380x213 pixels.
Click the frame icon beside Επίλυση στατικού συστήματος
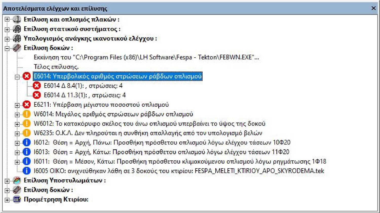[x=17, y=29]
